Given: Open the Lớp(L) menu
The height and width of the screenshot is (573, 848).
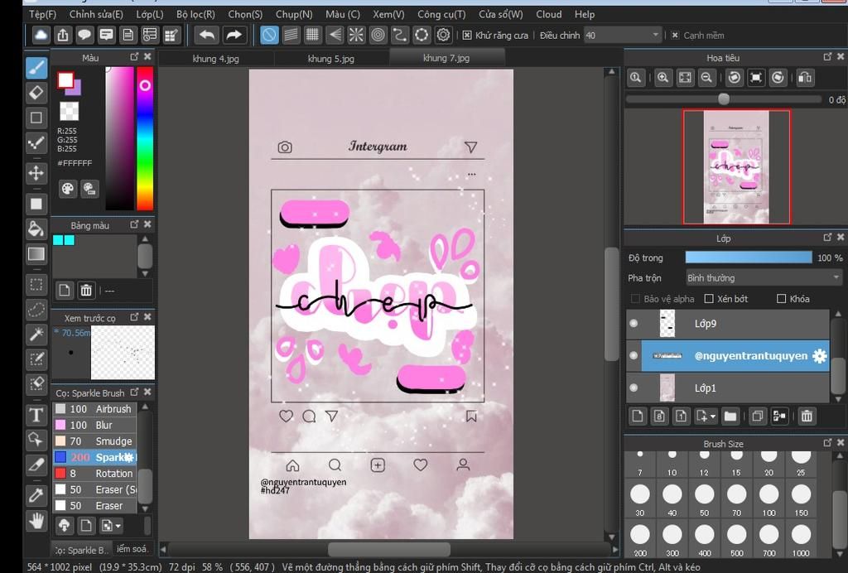Looking at the screenshot, I should click(150, 15).
